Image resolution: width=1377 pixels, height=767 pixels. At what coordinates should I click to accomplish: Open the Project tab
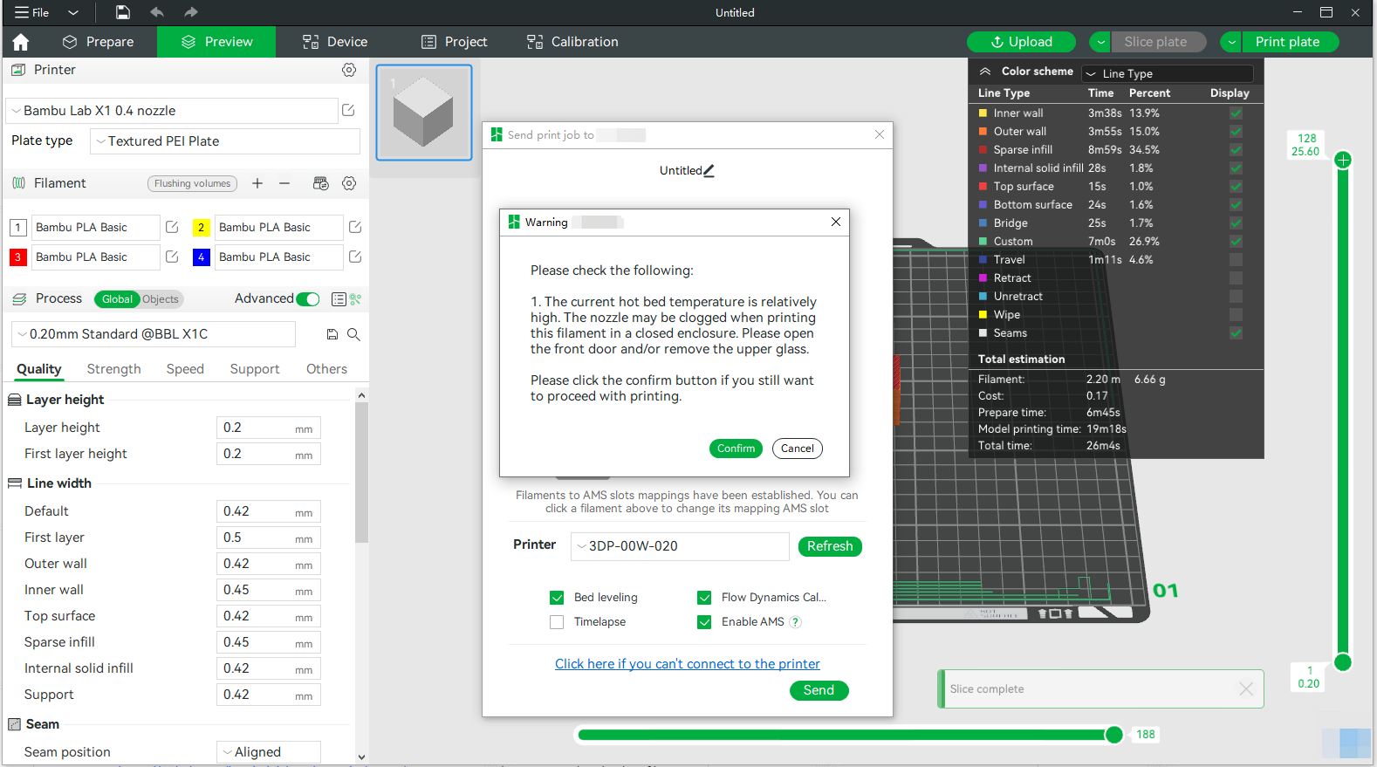point(455,42)
